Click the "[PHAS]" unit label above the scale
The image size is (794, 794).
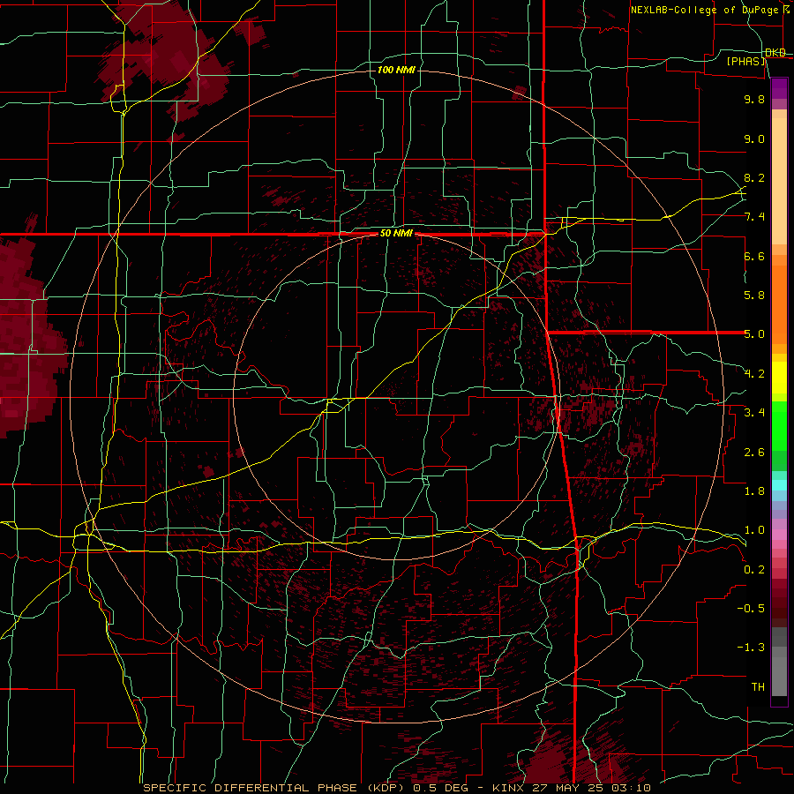[746, 61]
